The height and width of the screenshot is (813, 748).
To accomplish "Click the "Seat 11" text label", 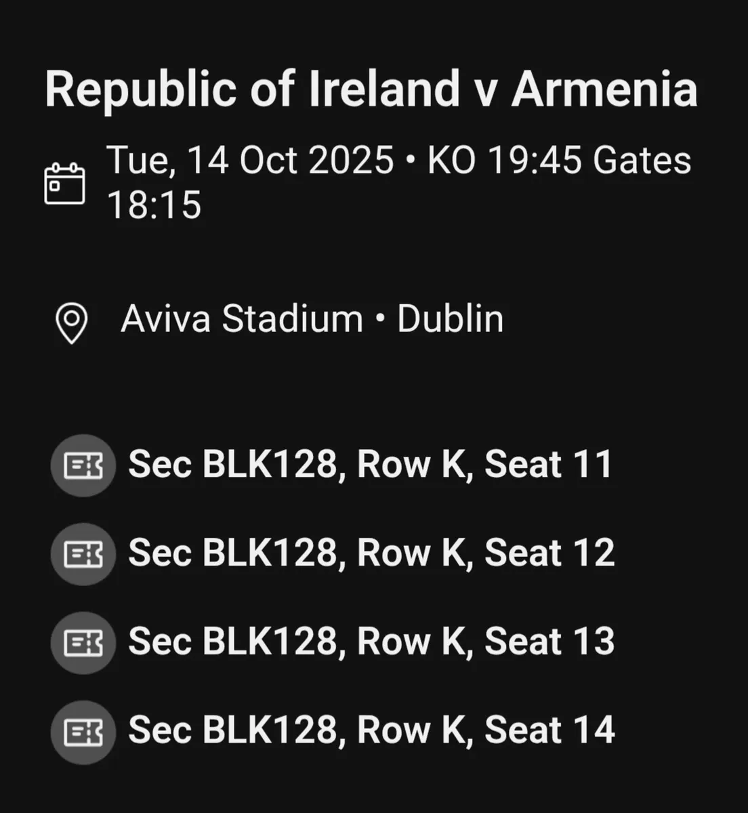I will point(549,465).
